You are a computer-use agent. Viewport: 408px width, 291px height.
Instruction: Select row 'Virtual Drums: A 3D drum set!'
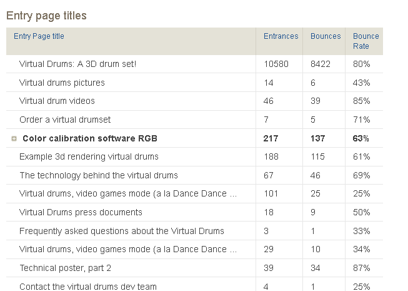click(195, 64)
